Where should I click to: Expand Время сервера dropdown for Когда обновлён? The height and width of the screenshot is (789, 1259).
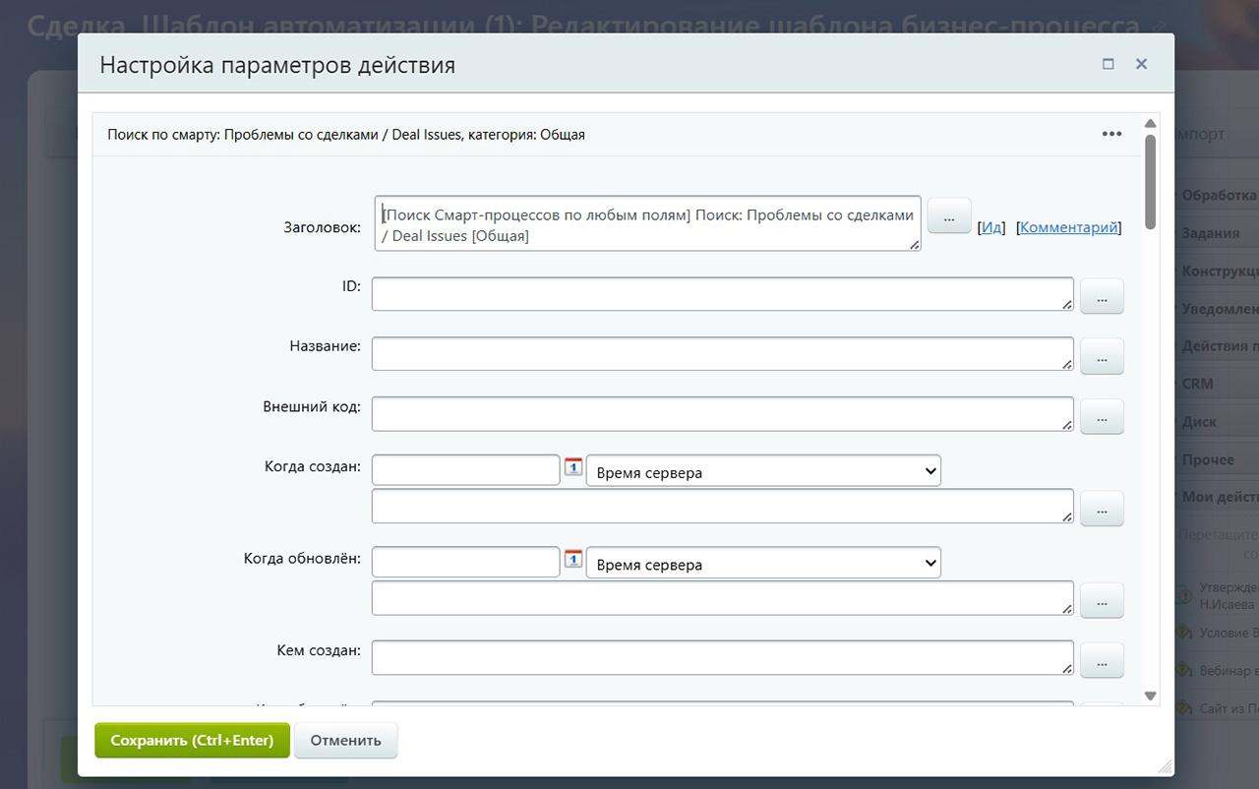tap(763, 564)
